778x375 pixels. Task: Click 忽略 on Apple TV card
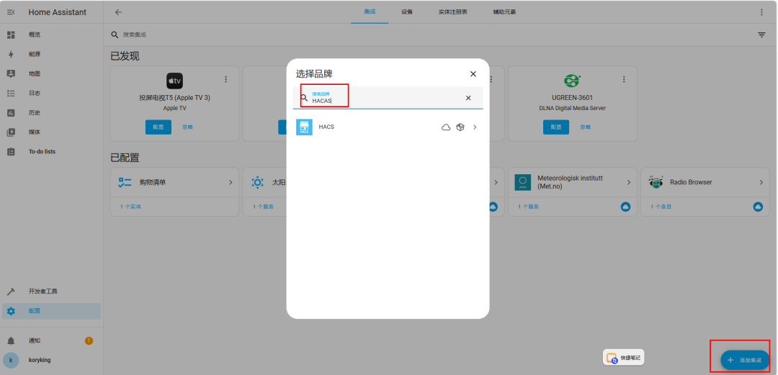click(187, 127)
